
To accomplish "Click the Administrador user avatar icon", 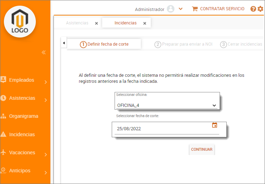I will point(171,9).
